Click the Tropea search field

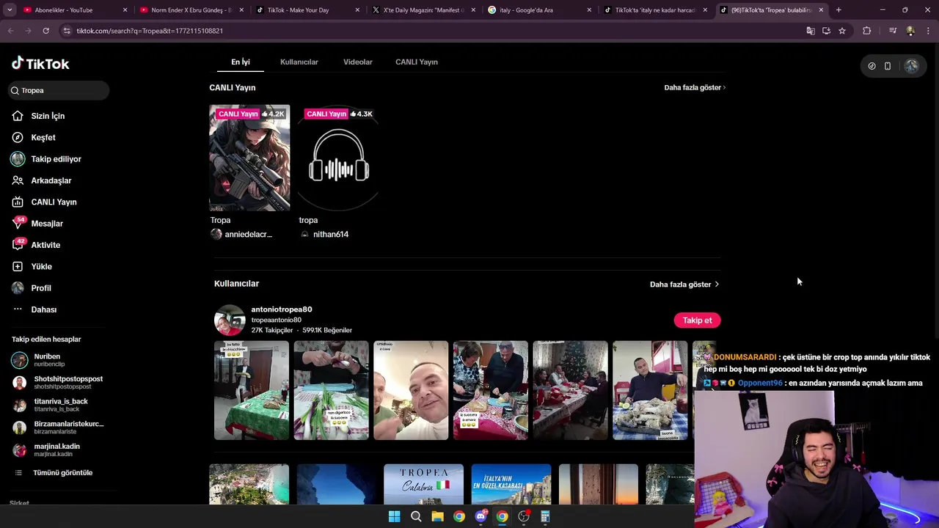click(59, 90)
